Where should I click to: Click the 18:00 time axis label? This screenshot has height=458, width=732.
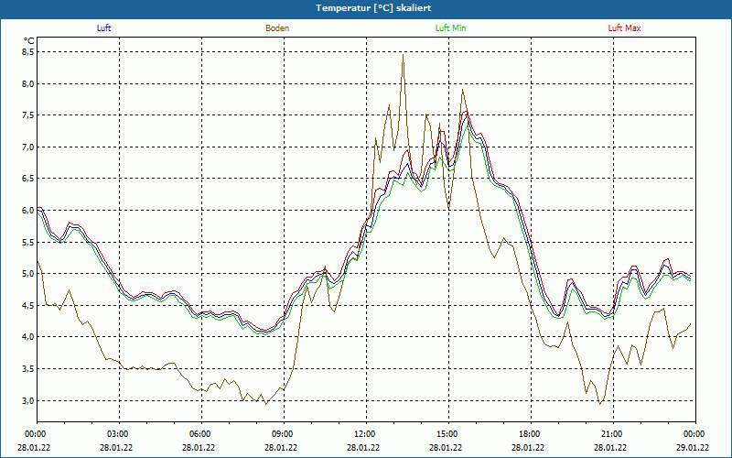pos(532,433)
